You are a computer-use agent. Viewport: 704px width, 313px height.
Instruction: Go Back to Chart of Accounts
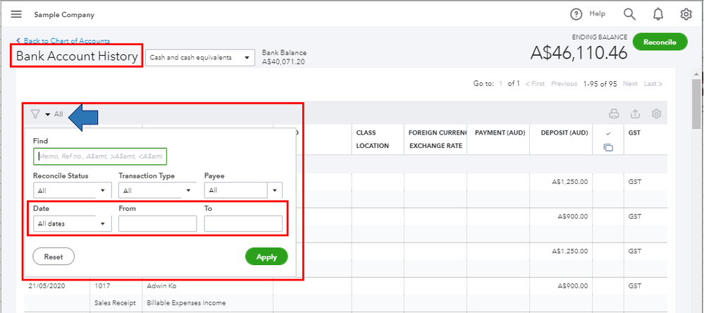coord(63,41)
